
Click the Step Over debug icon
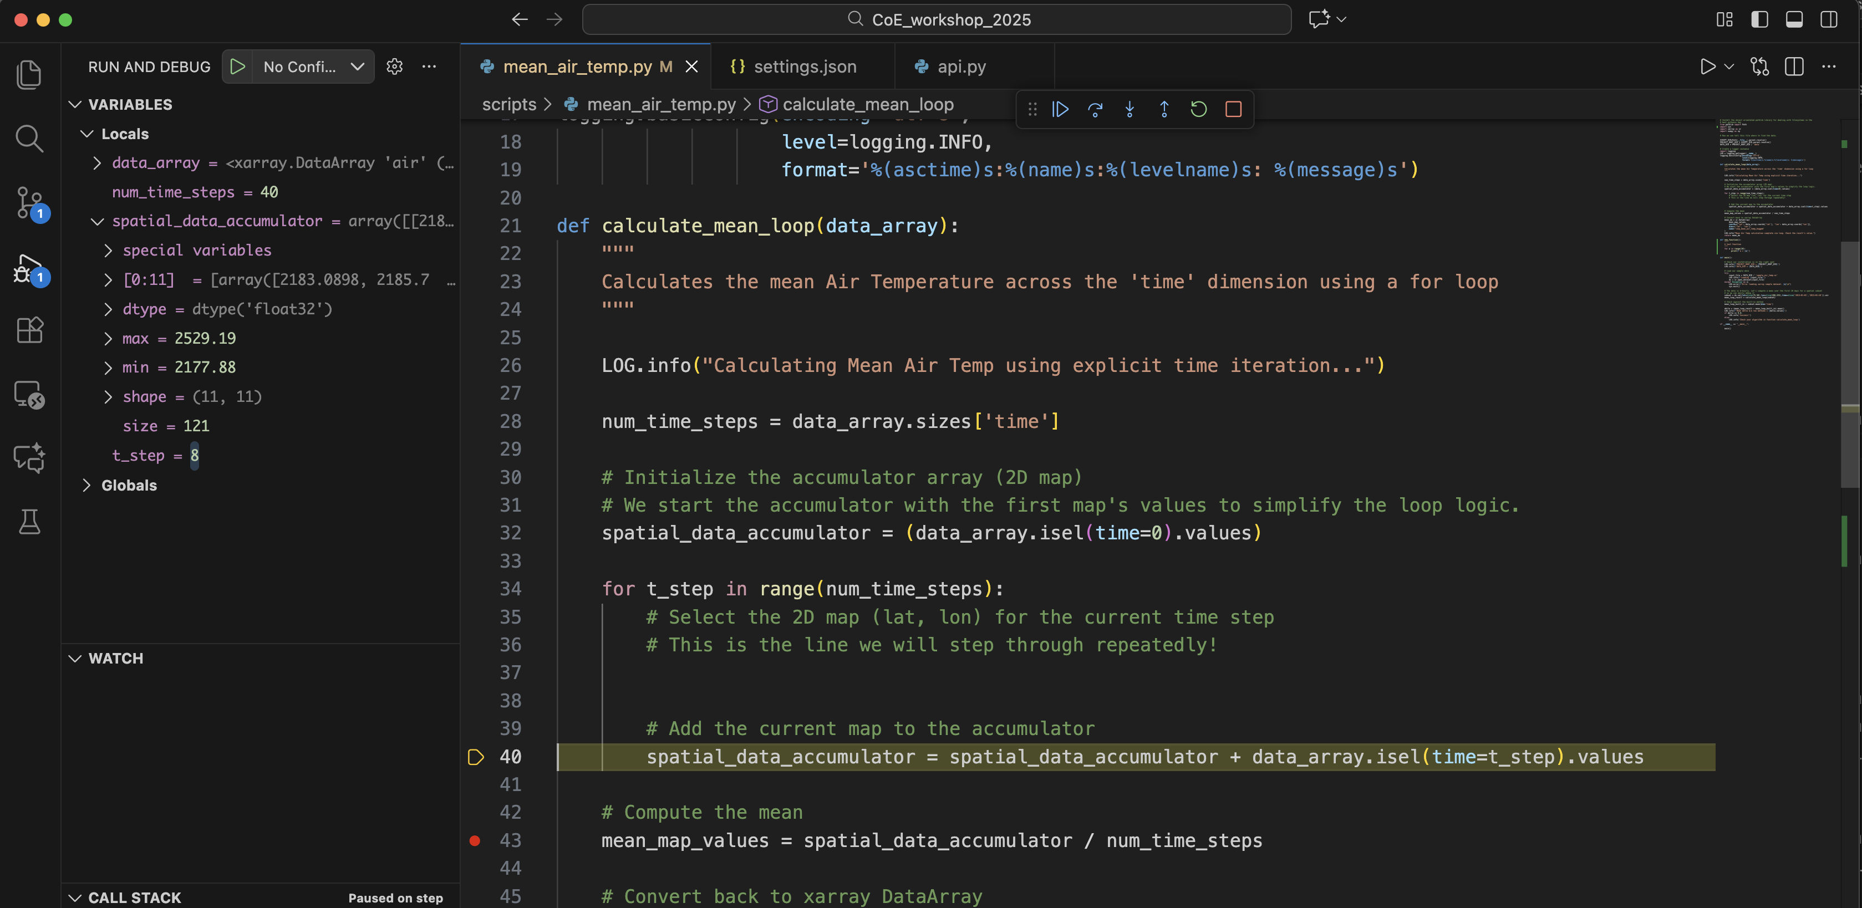[1095, 109]
